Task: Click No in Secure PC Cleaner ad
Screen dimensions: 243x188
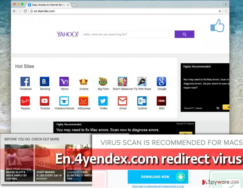Action: coord(218,108)
